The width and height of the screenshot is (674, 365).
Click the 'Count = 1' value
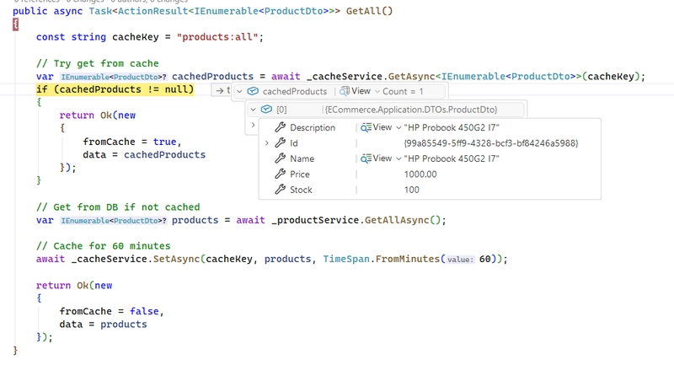[403, 91]
